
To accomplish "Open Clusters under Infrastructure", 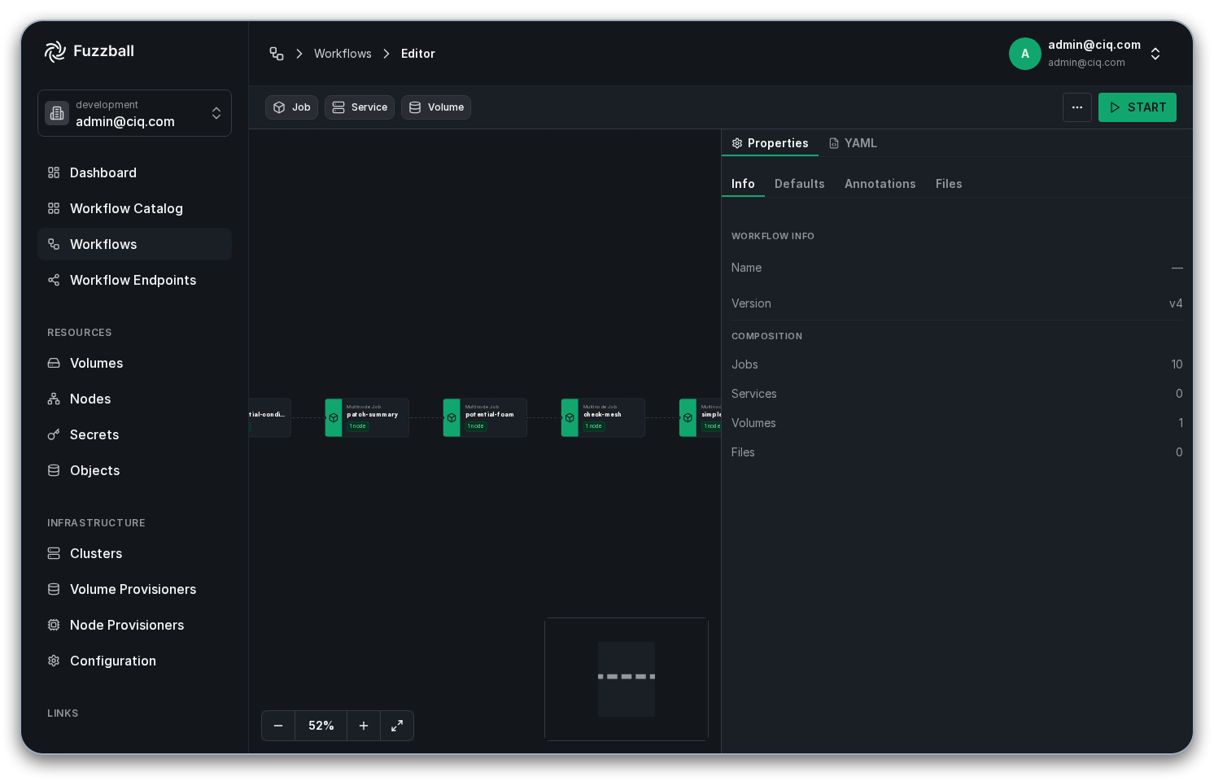I will pyautogui.click(x=134, y=553).
